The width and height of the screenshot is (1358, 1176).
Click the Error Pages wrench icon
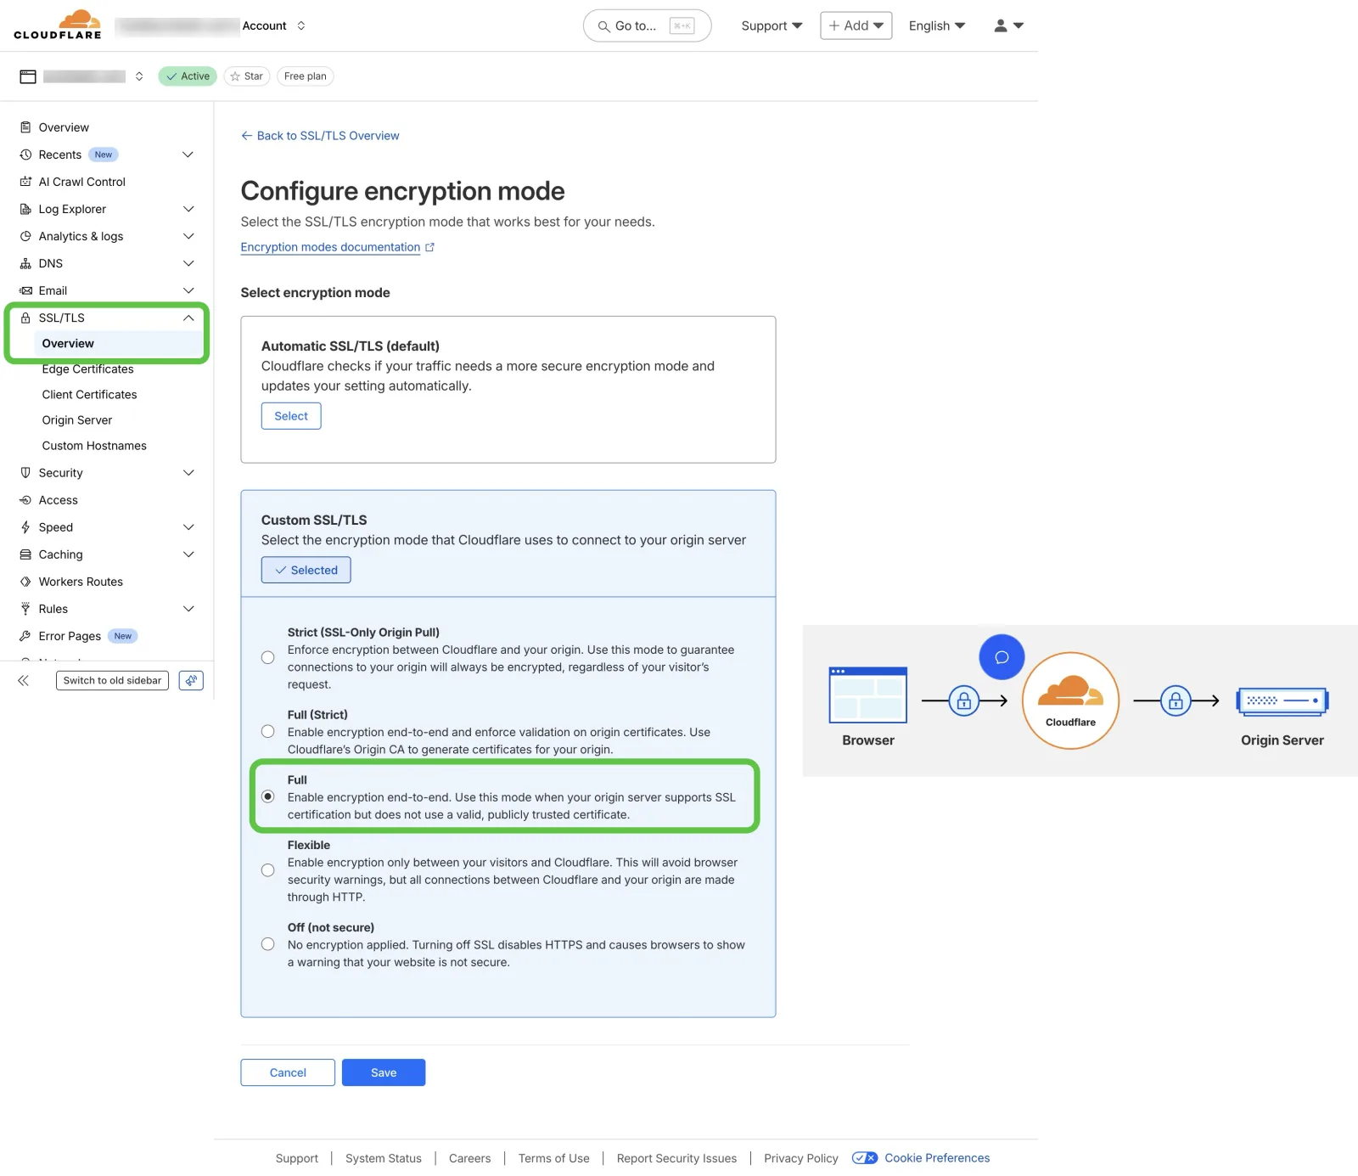coord(25,636)
